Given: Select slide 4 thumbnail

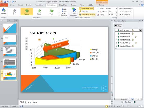Looking at the screenshot, I should coord(10,63).
